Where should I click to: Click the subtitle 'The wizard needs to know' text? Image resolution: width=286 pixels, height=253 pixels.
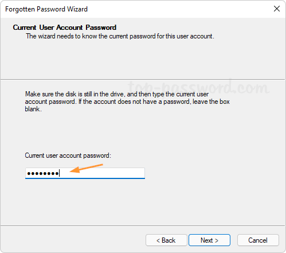120,36
